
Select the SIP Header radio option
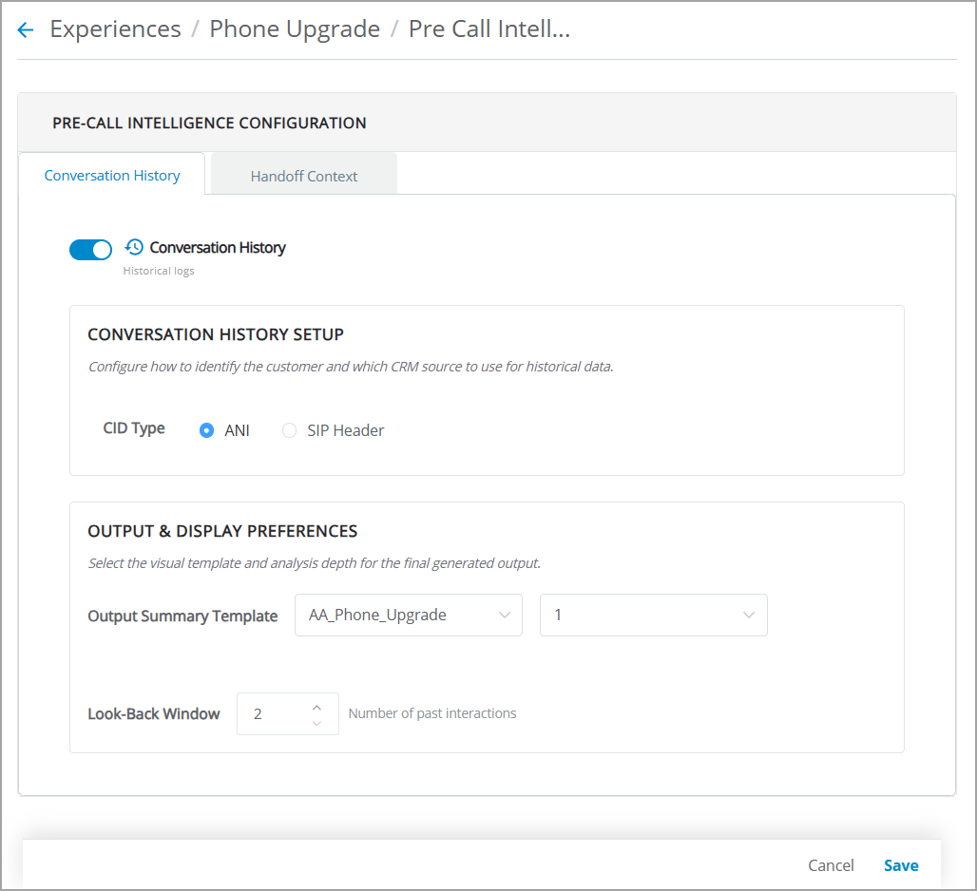click(289, 430)
